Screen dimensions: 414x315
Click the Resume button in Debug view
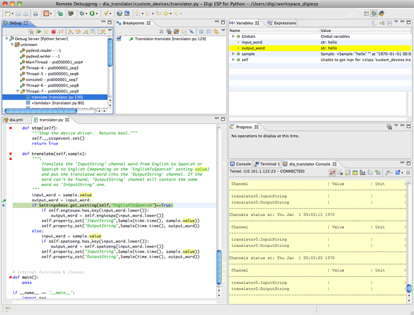point(38,32)
